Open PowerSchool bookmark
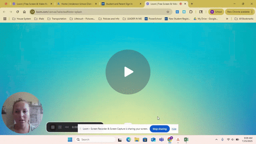This screenshot has width=256, height=144. pos(153,19)
